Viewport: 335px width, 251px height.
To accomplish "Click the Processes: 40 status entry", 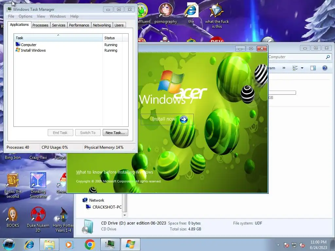I will tap(18, 147).
